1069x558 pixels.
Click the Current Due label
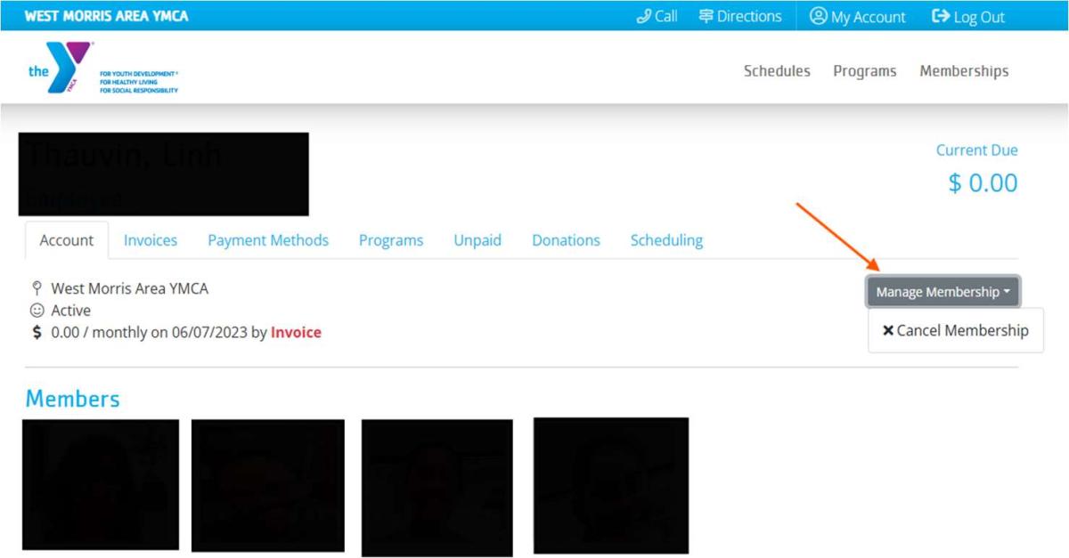[x=976, y=150]
